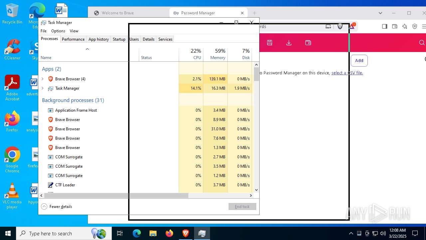Click horizontal scrollbar right arrow
This screenshot has width=426, height=240.
click(251, 195)
